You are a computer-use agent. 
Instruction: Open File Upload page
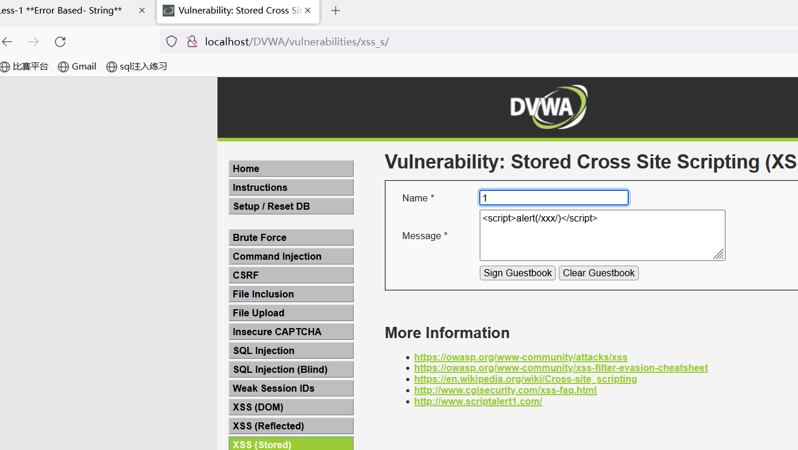(x=291, y=313)
